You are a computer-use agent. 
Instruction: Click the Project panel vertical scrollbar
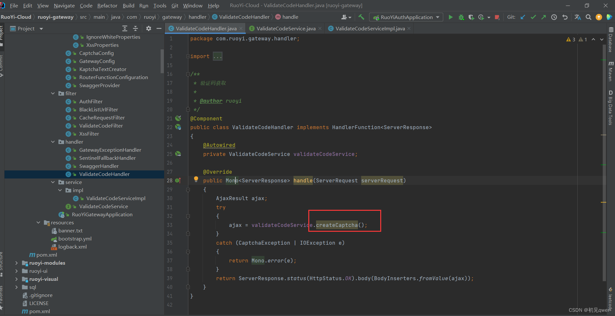click(x=162, y=61)
